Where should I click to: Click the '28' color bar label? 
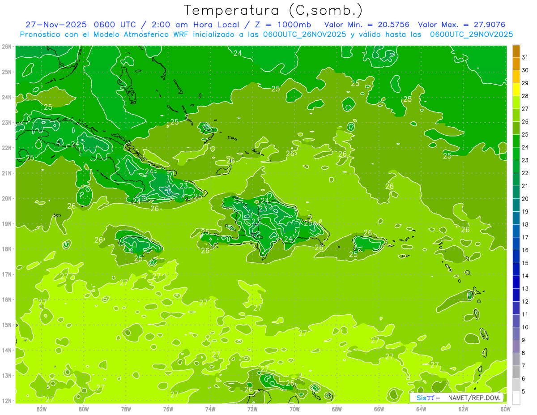pyautogui.click(x=525, y=96)
